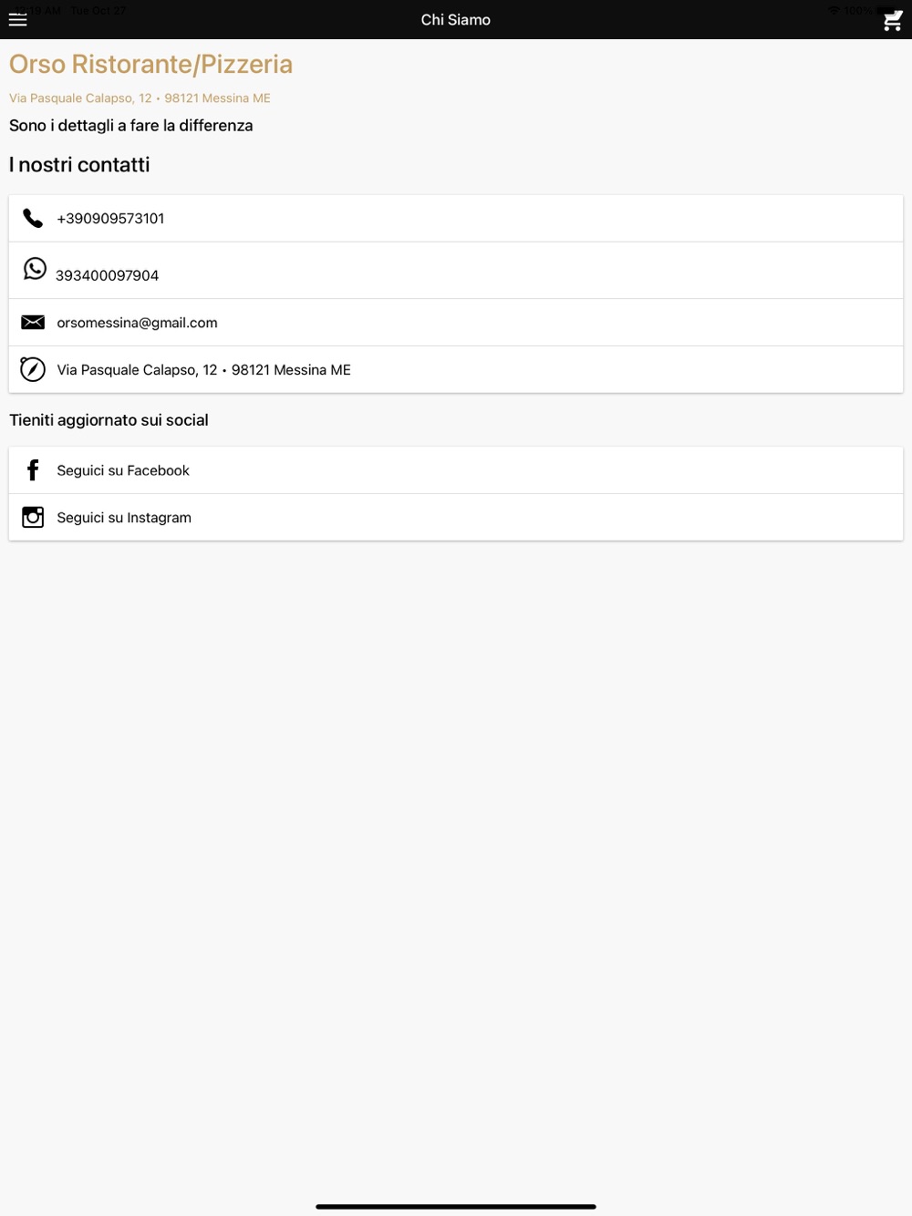The height and width of the screenshot is (1216, 912).
Task: Open WhatsApp chat with 393400097904
Action: point(456,271)
